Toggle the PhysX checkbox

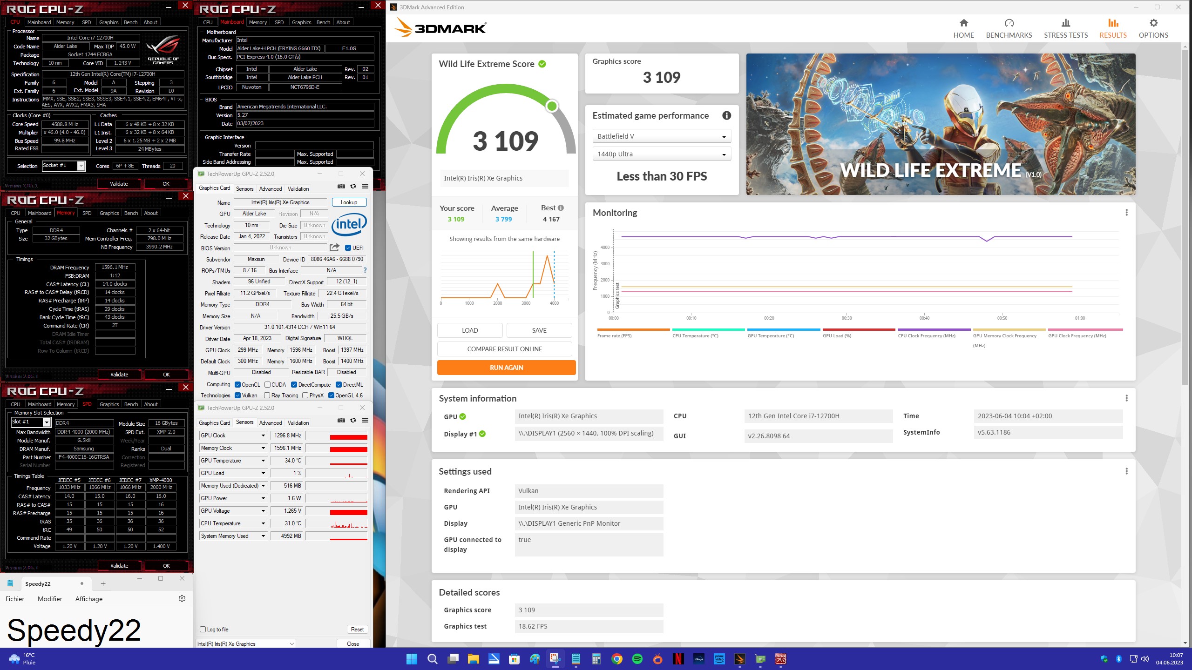pyautogui.click(x=305, y=395)
